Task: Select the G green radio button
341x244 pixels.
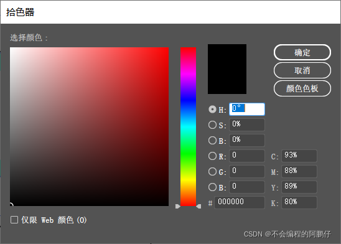Action: pyautogui.click(x=212, y=171)
